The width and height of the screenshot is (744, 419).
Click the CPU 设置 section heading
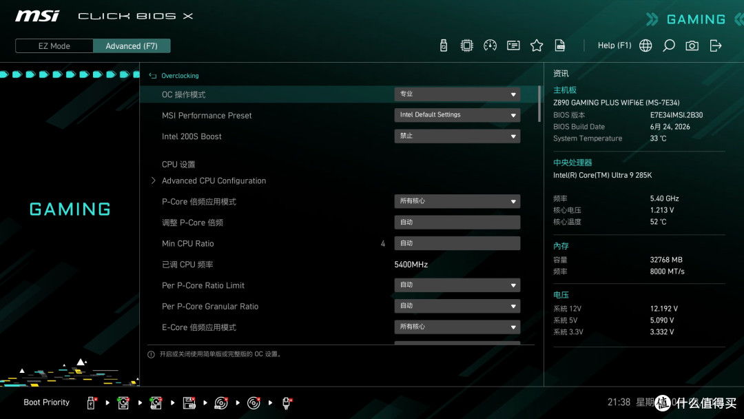click(178, 164)
